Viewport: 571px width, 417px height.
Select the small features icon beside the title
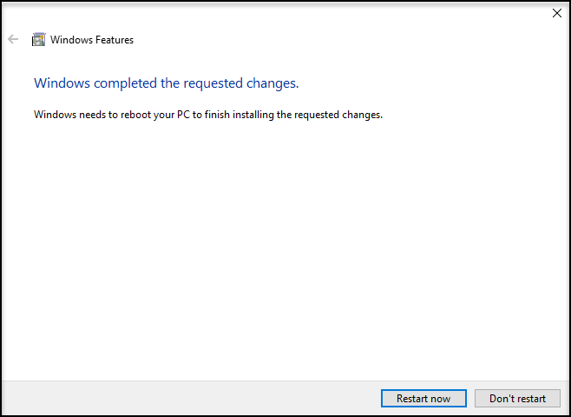[38, 39]
